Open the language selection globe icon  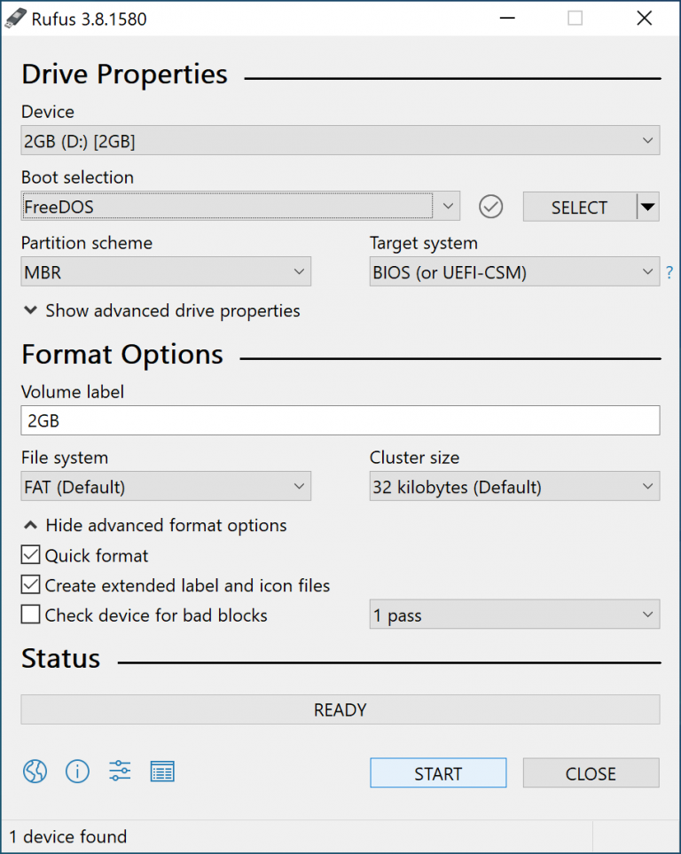point(35,772)
